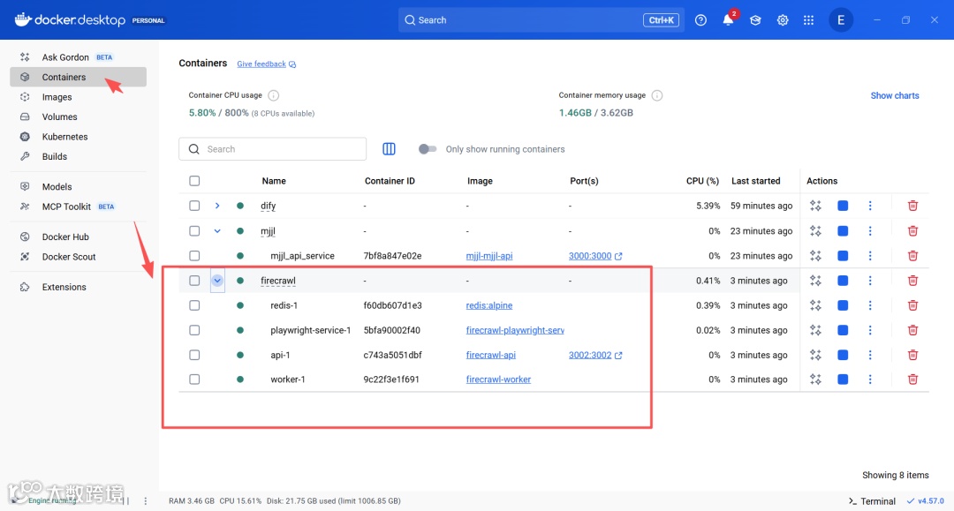The height and width of the screenshot is (511, 954).
Task: Open Docker Hub in sidebar
Action: (78, 237)
